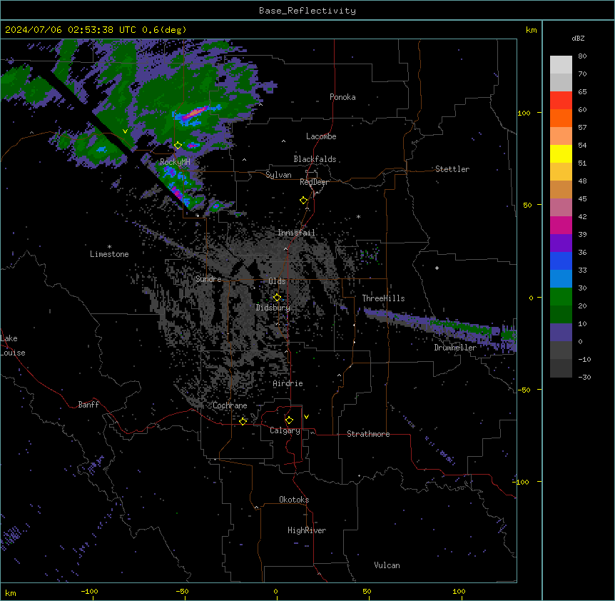This screenshot has height=601, width=615.
Task: Click the Limestone label
Action: point(109,254)
